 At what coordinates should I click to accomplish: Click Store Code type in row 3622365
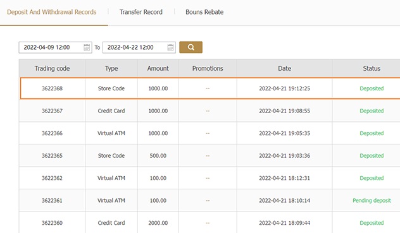pos(111,155)
